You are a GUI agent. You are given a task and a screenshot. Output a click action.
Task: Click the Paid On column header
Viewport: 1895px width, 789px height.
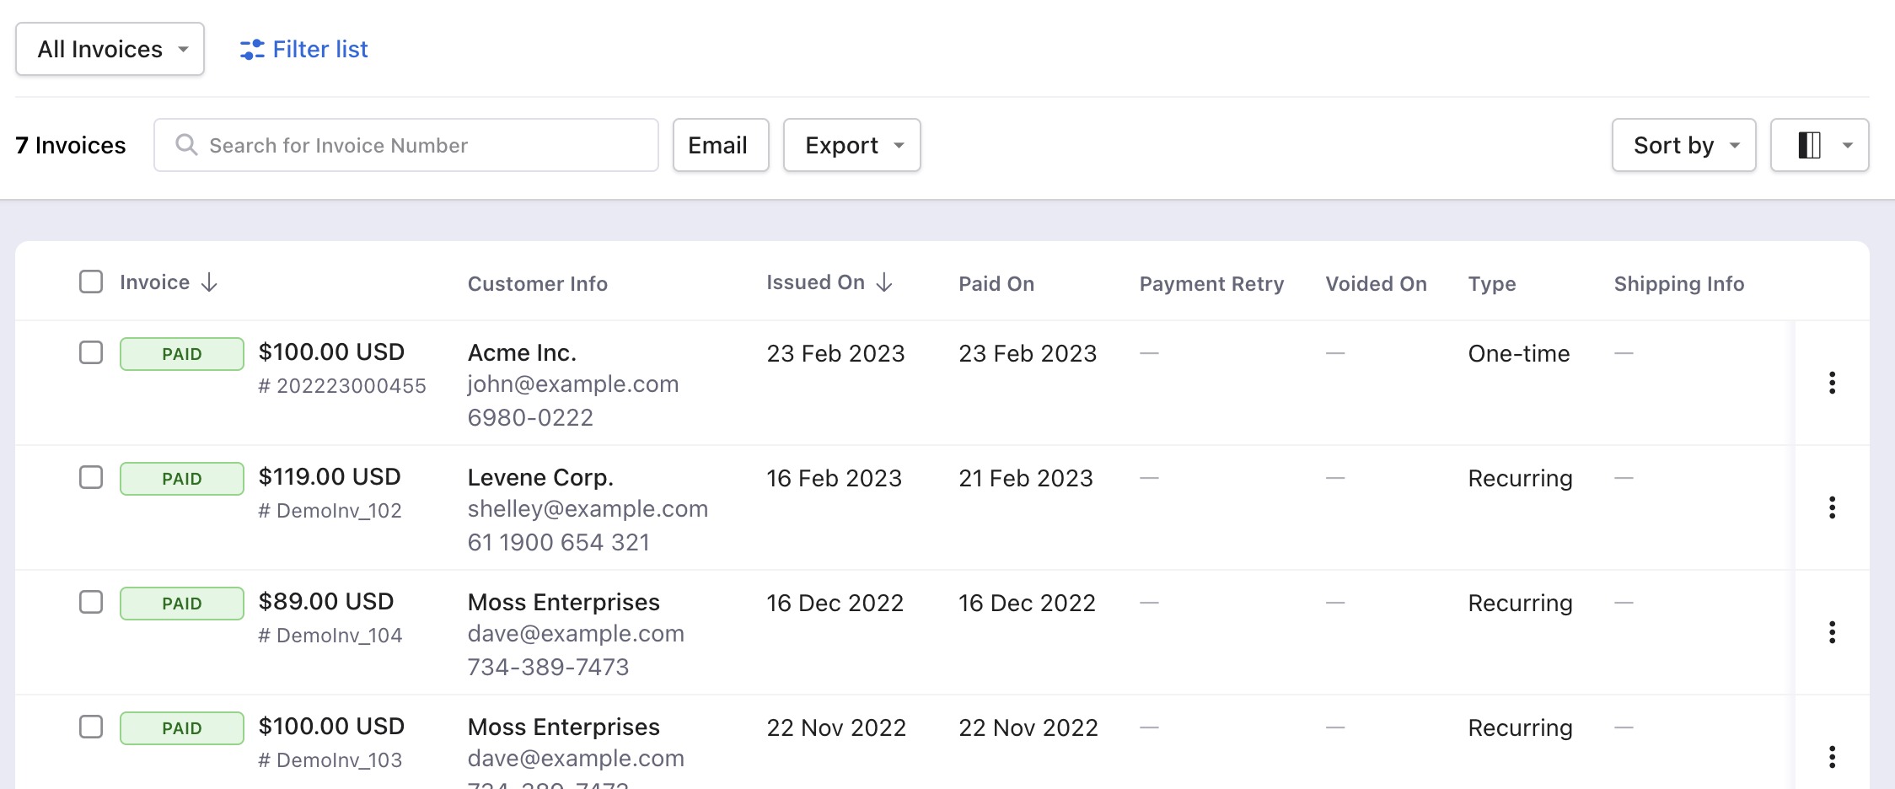996,284
